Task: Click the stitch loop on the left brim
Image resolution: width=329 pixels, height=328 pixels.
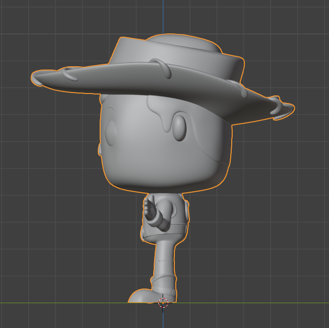Action: pyautogui.click(x=70, y=74)
